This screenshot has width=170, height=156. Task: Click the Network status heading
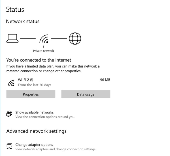pos(23,21)
